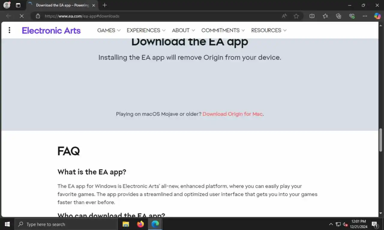Screen dimensions: 384x230
Task: Open the notifications center
Action: (x=375, y=224)
